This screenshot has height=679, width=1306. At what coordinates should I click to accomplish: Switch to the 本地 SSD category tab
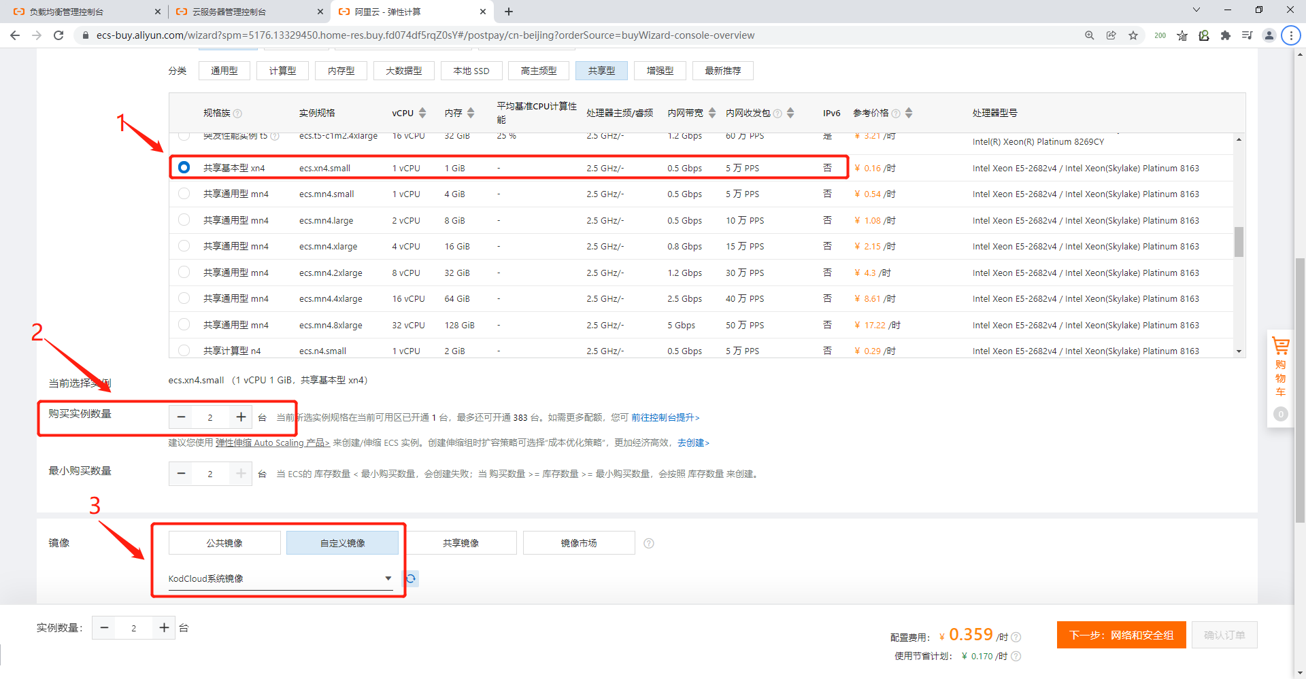pos(471,71)
